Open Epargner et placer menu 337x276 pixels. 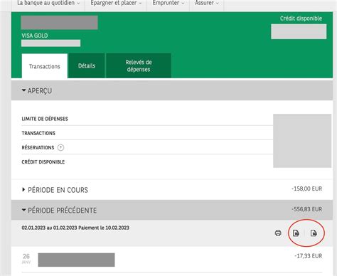(x=116, y=3)
